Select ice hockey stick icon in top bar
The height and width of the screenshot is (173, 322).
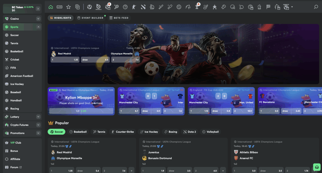click(x=206, y=7)
